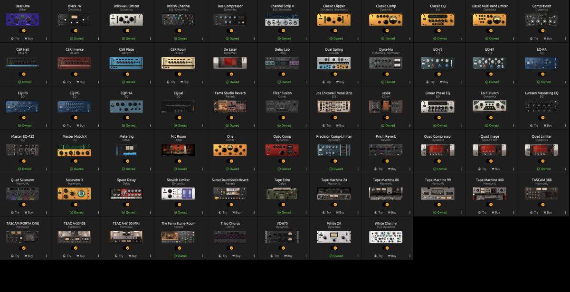This screenshot has height=292, width=570.
Task: Show info for Opto Comp
Action: pos(306,169)
